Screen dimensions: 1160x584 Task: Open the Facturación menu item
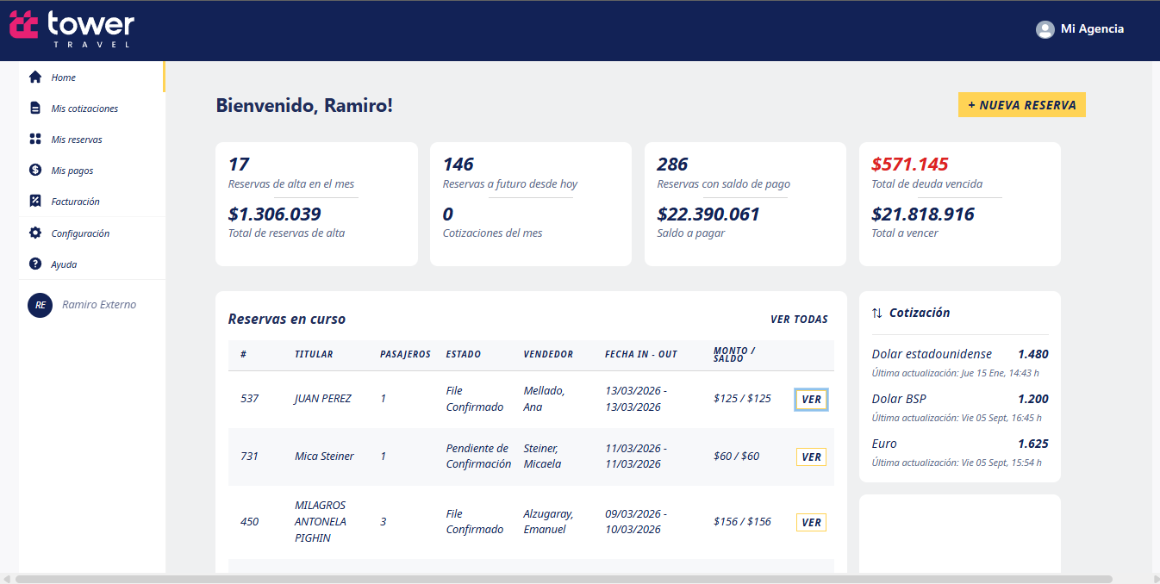76,202
